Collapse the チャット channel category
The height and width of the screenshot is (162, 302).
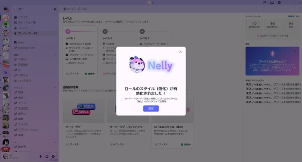click(19, 88)
